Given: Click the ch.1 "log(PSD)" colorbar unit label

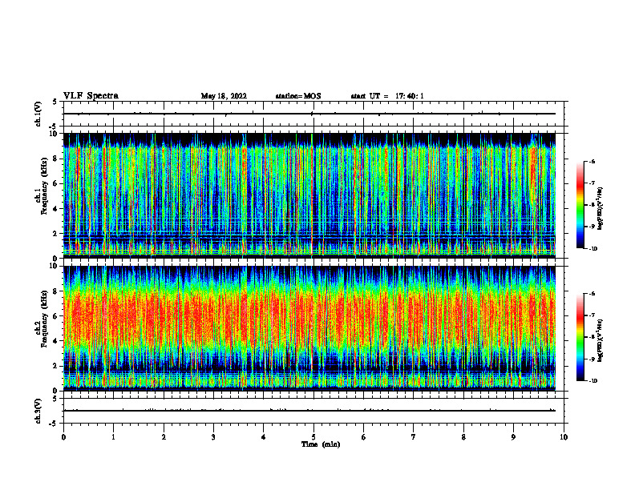Looking at the screenshot, I should pyautogui.click(x=601, y=209).
